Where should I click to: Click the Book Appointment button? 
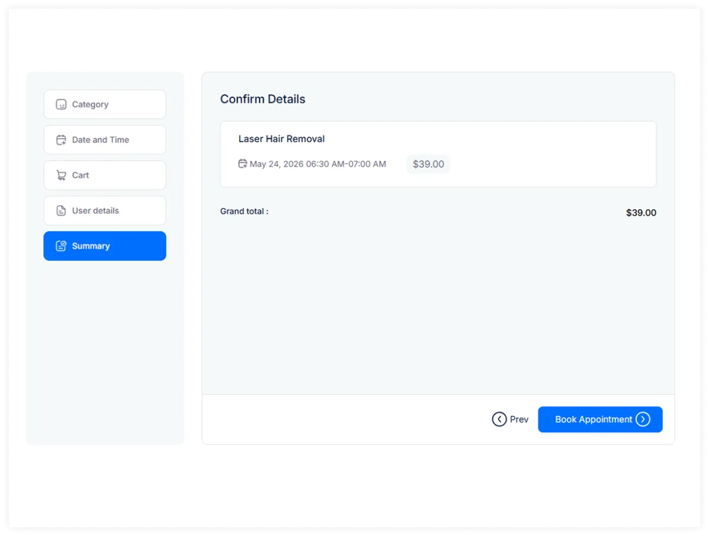point(600,420)
